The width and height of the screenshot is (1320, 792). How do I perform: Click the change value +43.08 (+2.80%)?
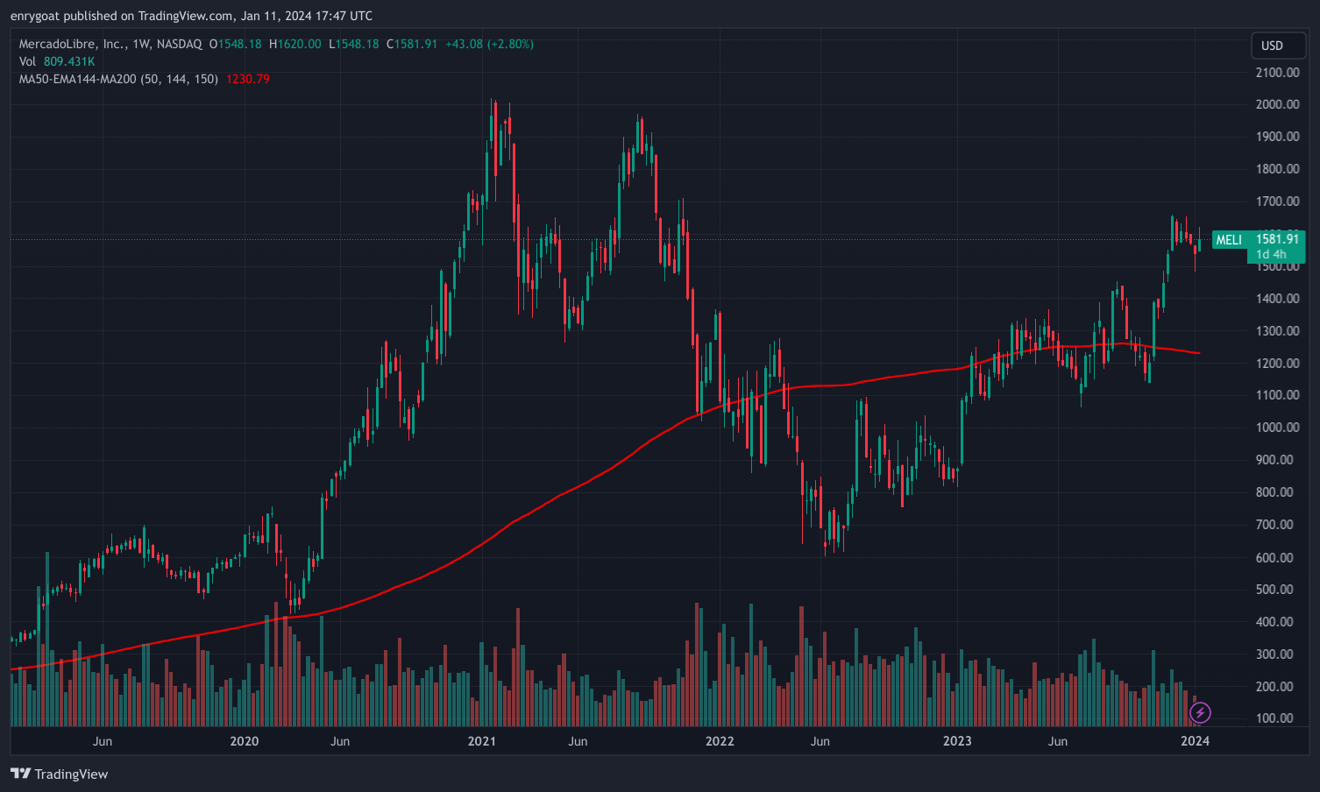point(489,44)
